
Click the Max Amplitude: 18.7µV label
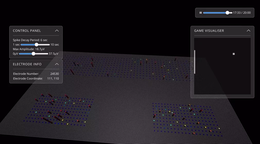(x=29, y=49)
